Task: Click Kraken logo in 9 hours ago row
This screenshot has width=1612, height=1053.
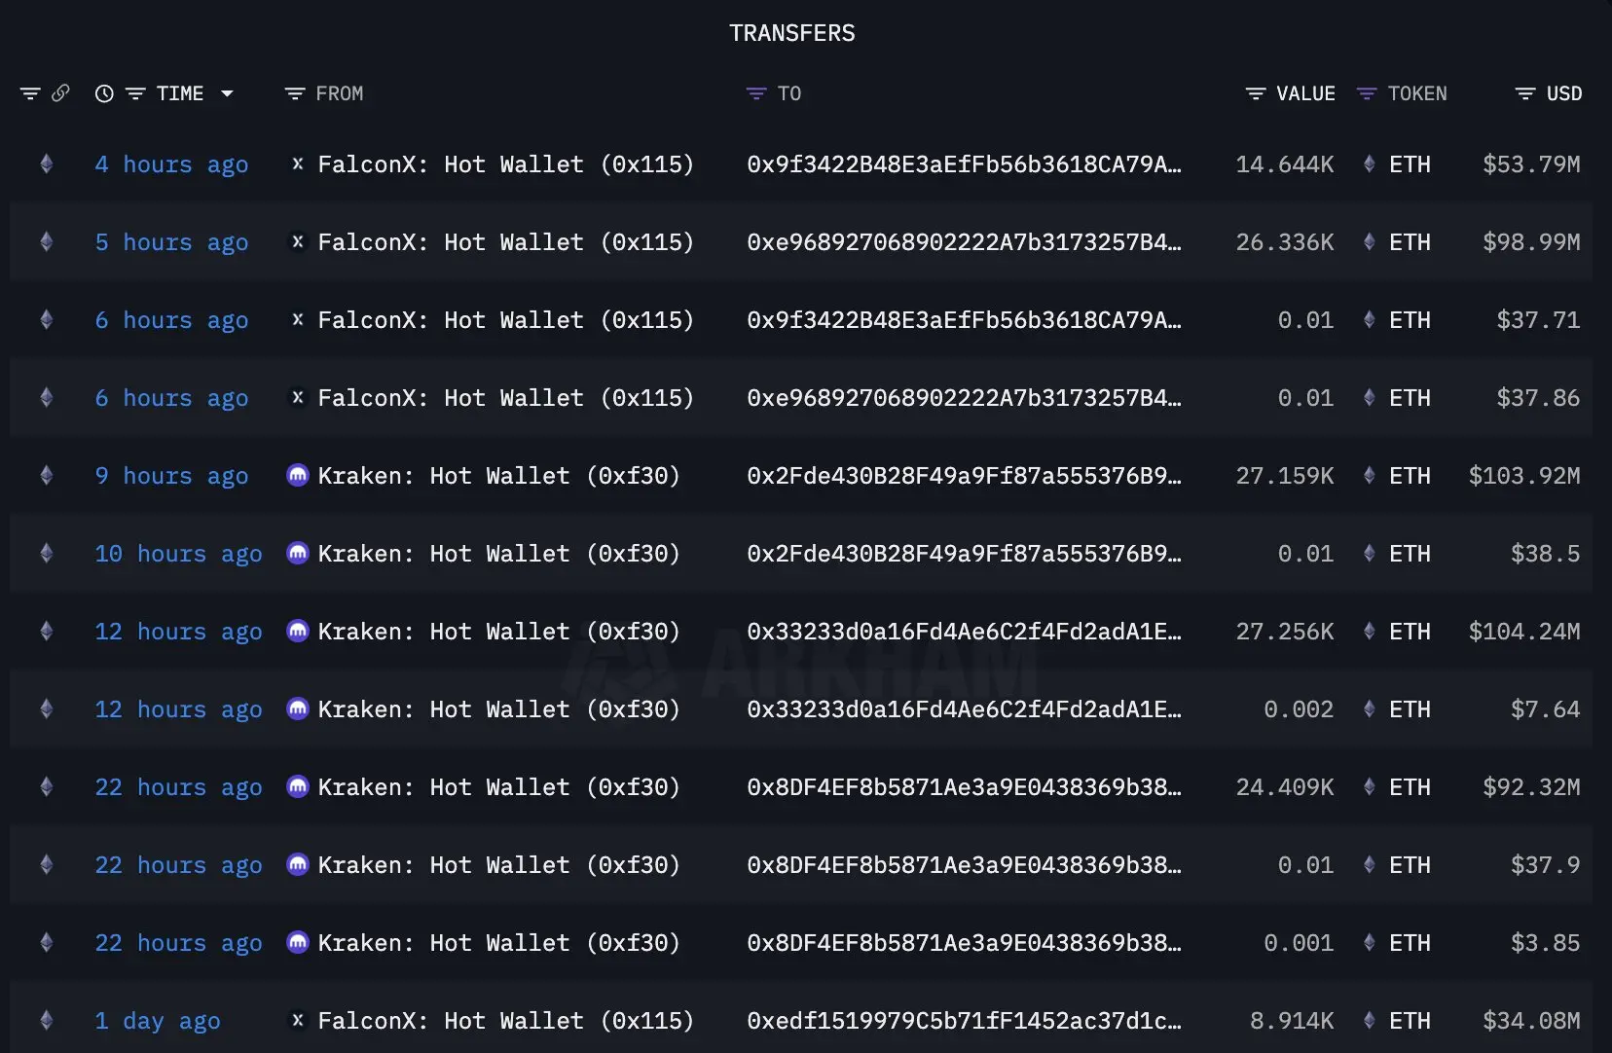Action: 298,475
